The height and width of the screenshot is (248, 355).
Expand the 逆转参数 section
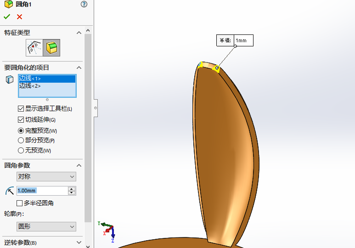[79, 242]
